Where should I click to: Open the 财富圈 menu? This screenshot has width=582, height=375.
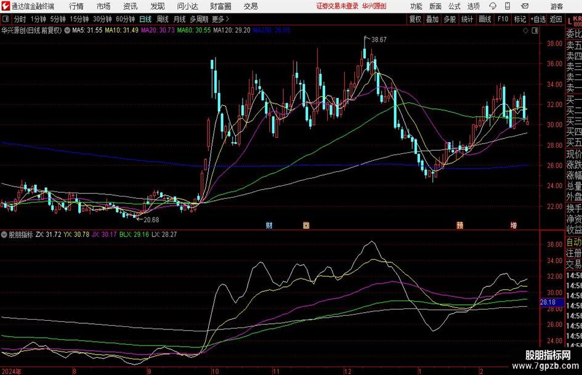click(x=220, y=6)
